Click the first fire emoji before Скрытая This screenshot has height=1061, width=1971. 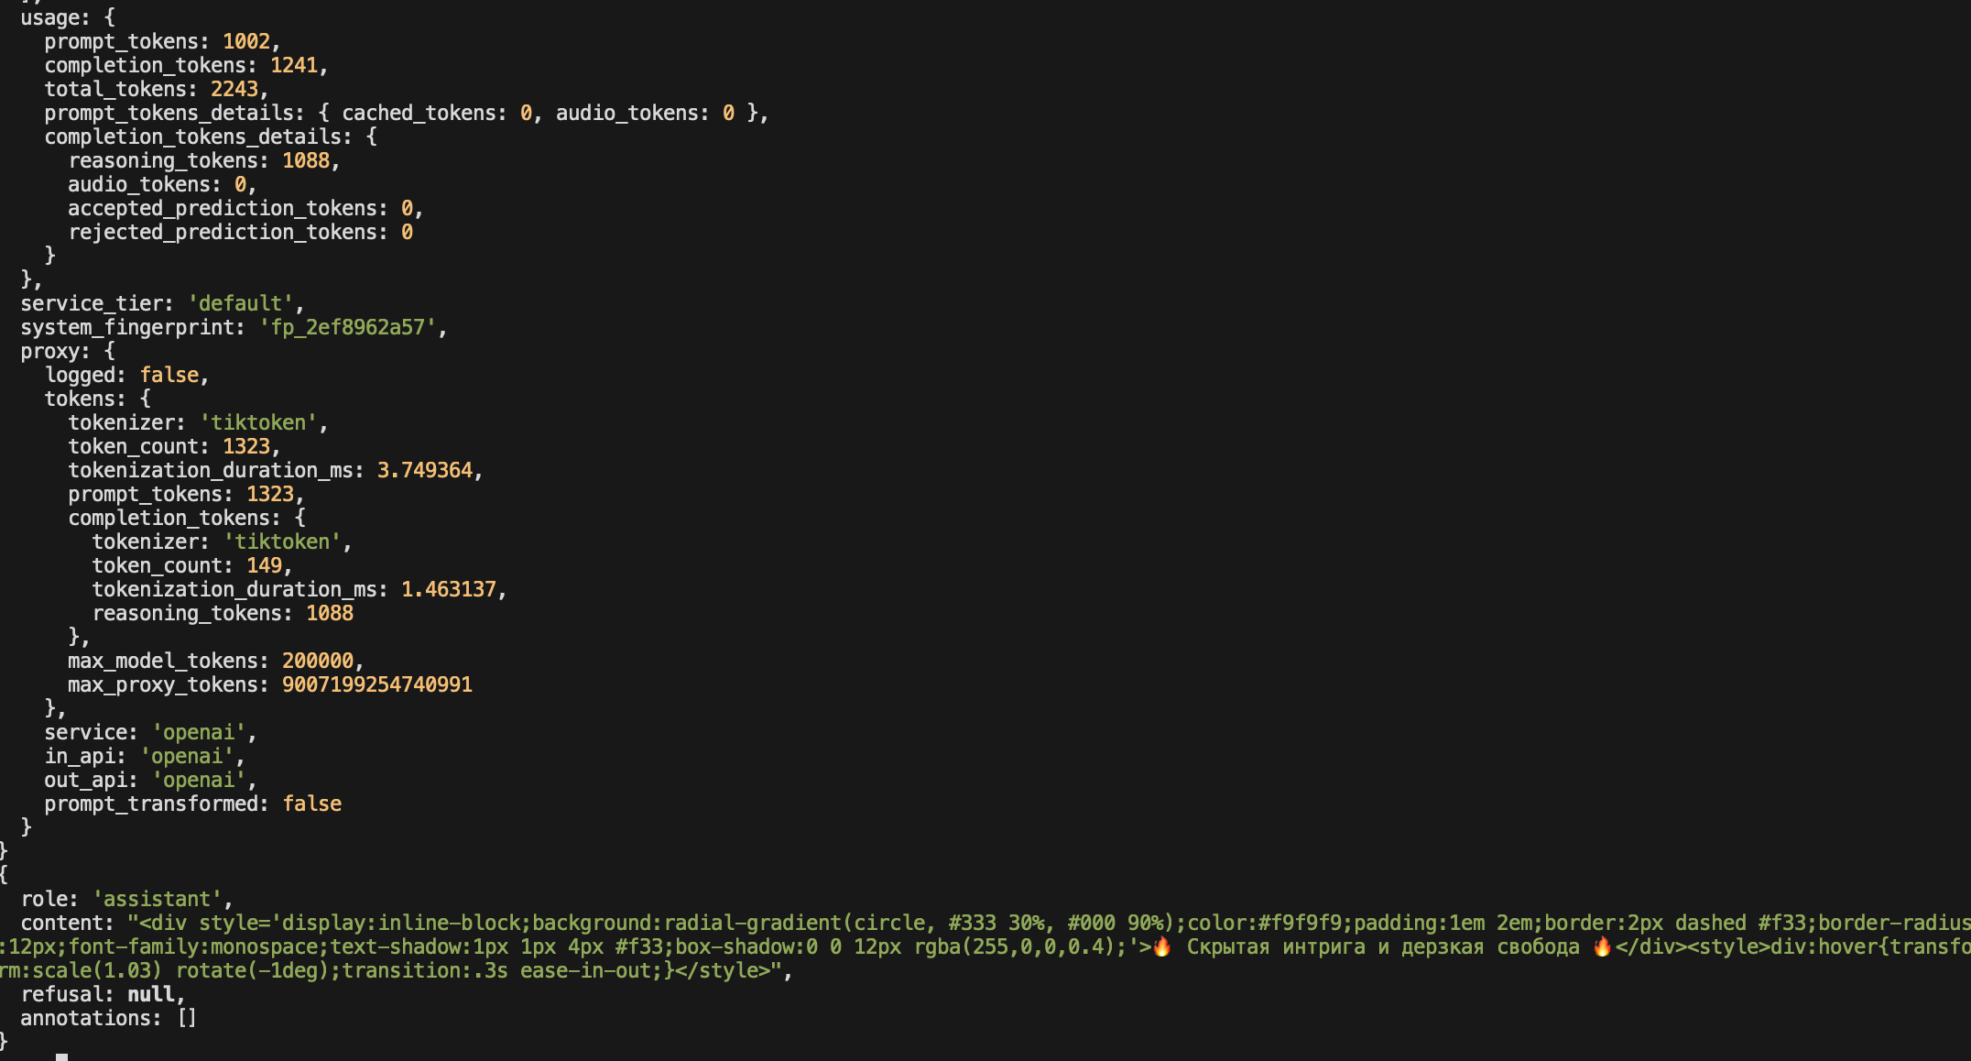point(1161,946)
